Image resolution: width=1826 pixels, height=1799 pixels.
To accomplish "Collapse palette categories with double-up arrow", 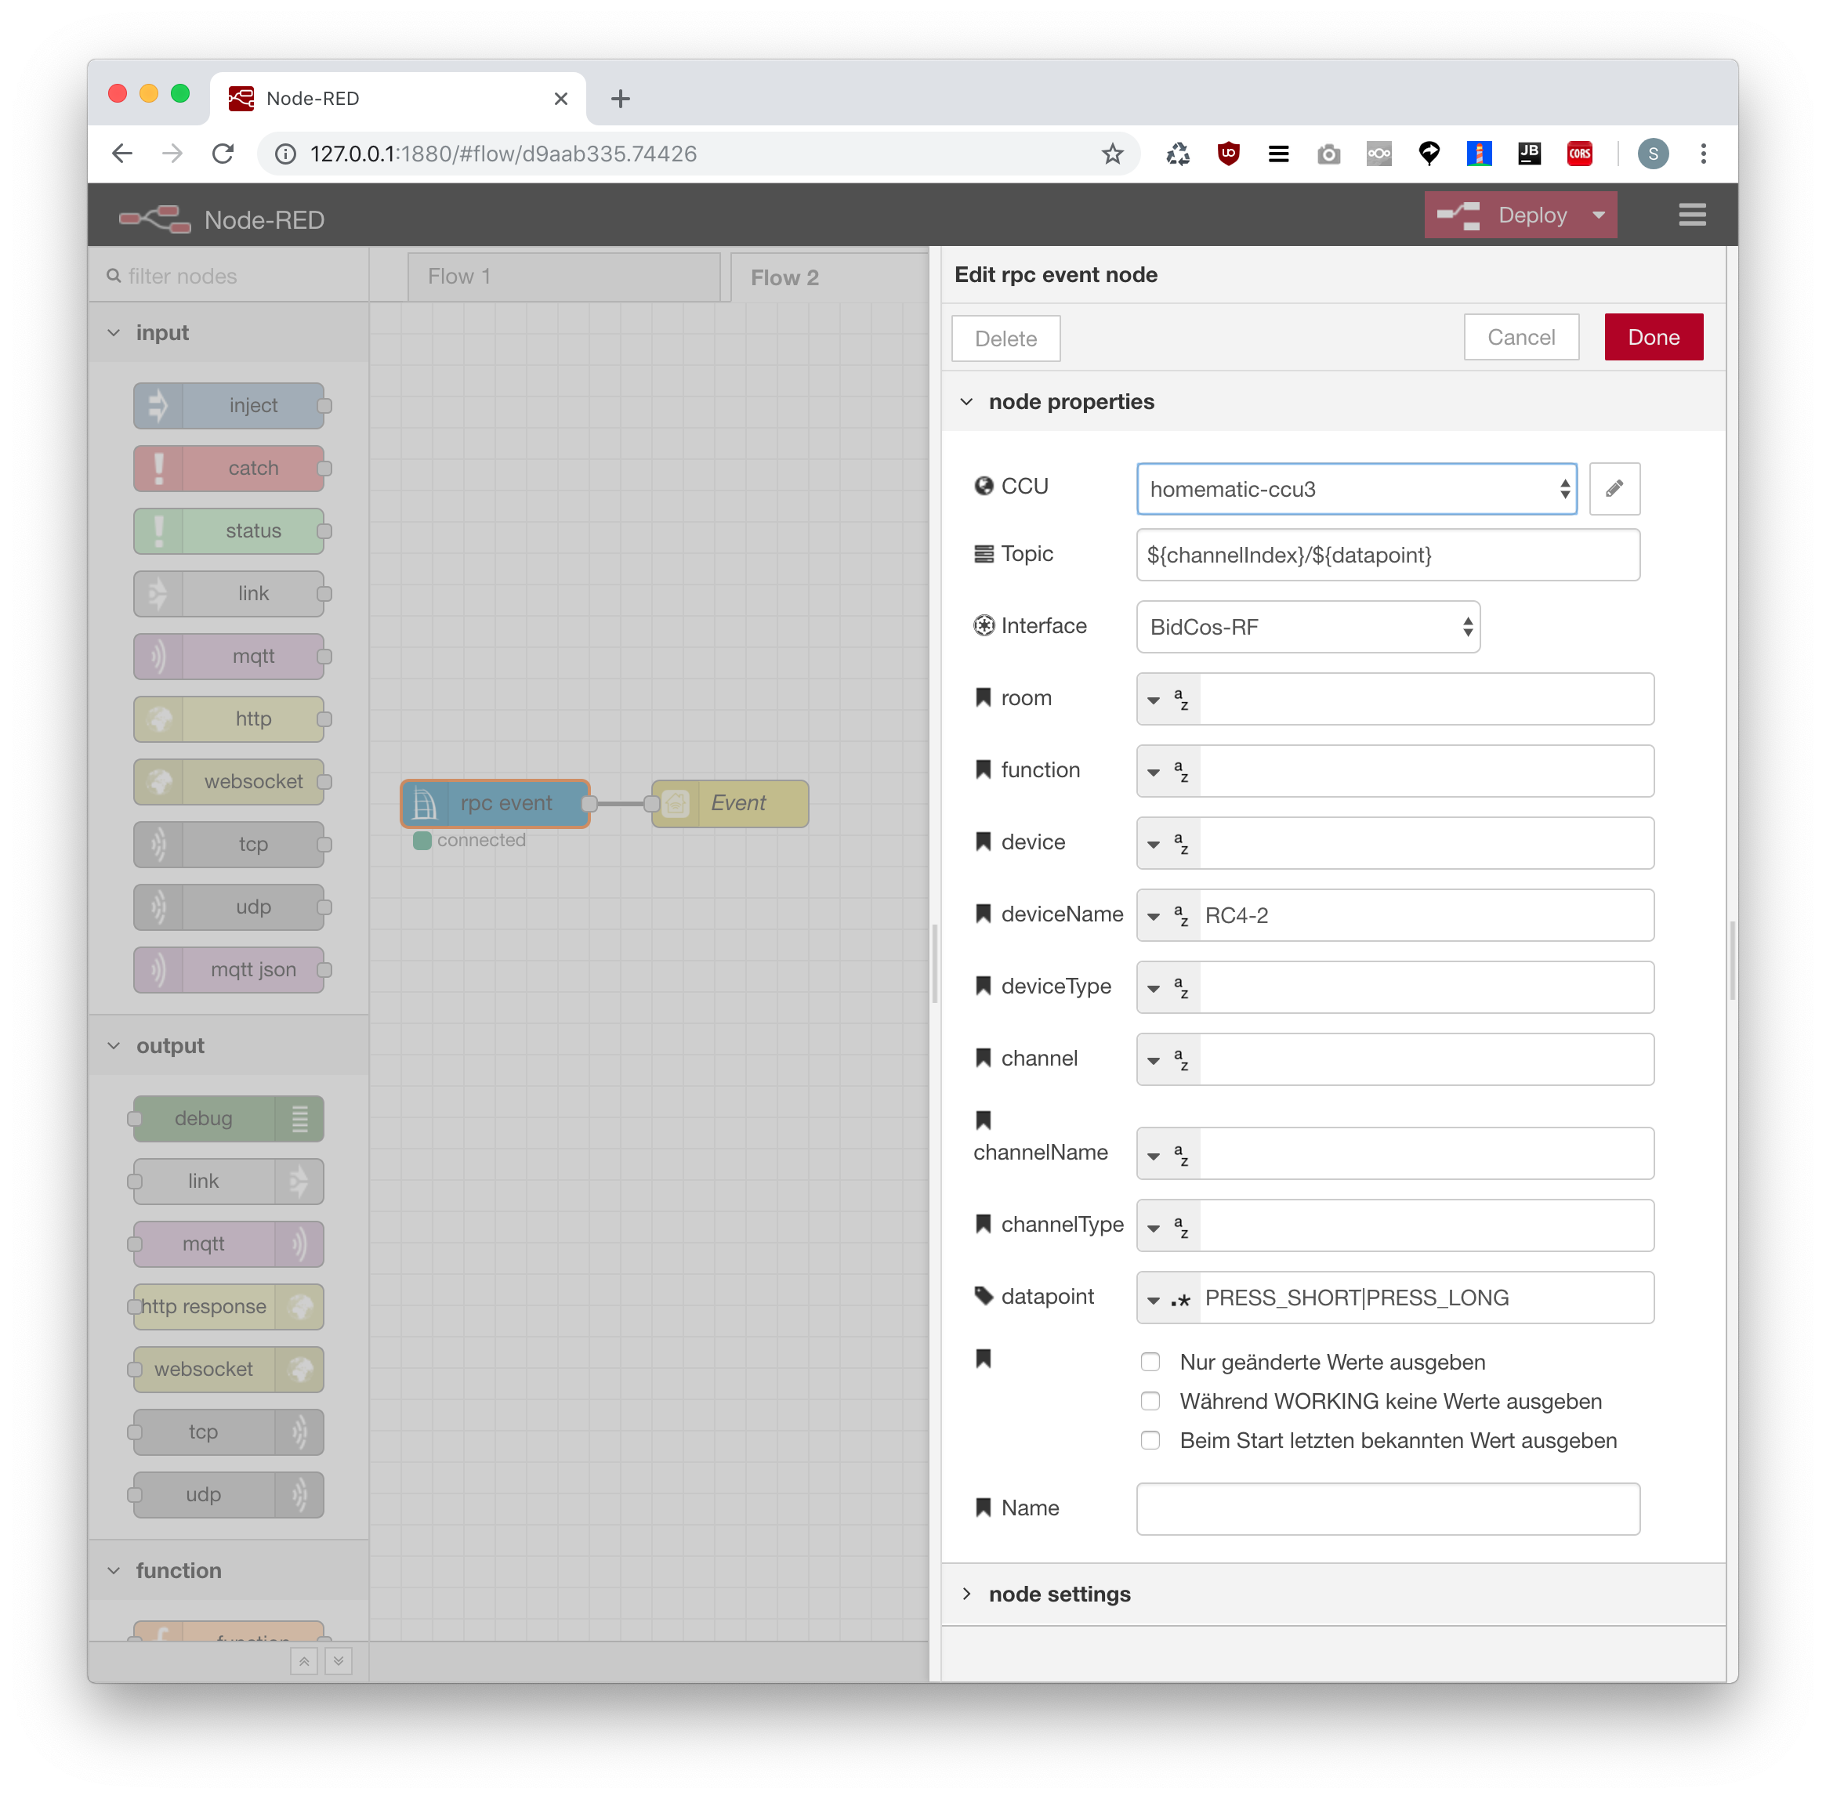I will (303, 1660).
